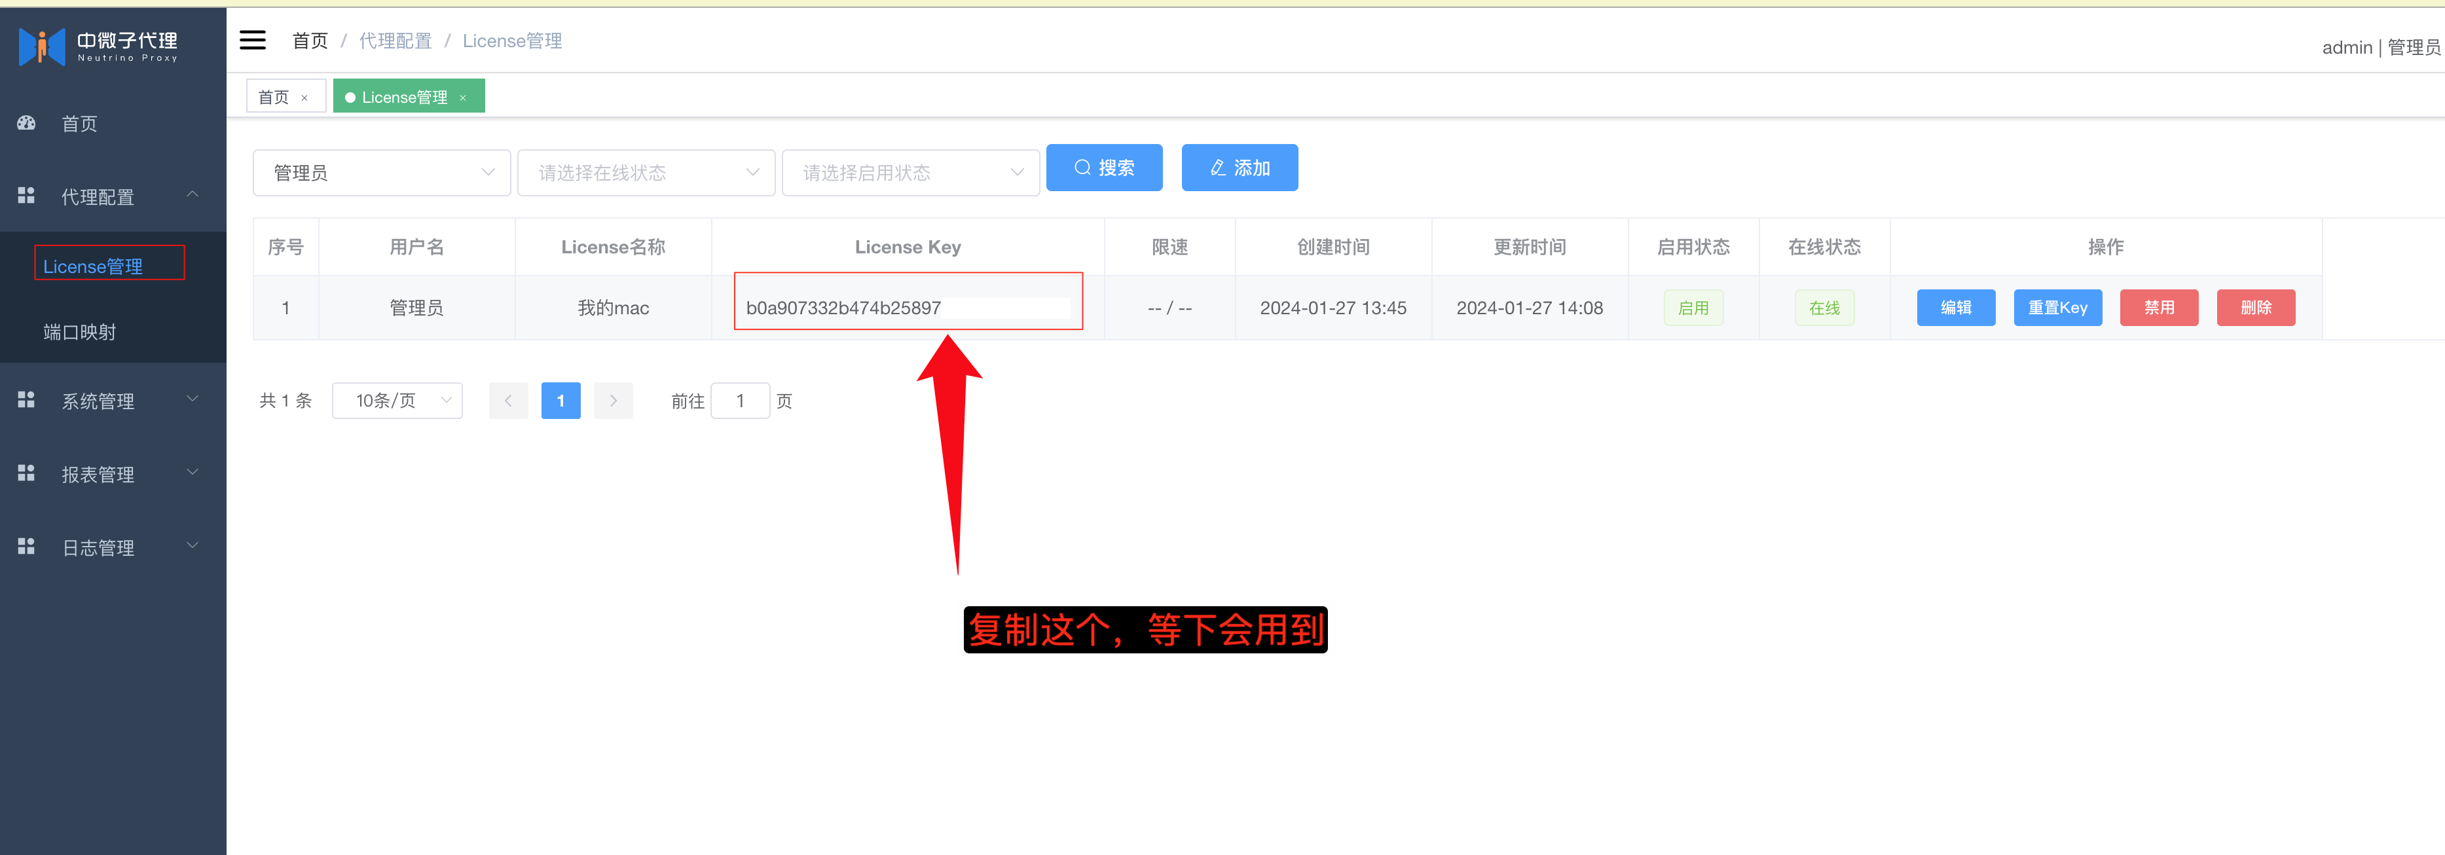2445x855 pixels.
Task: Click the 2024-01-27 14:08 update time cell
Action: click(x=1530, y=308)
